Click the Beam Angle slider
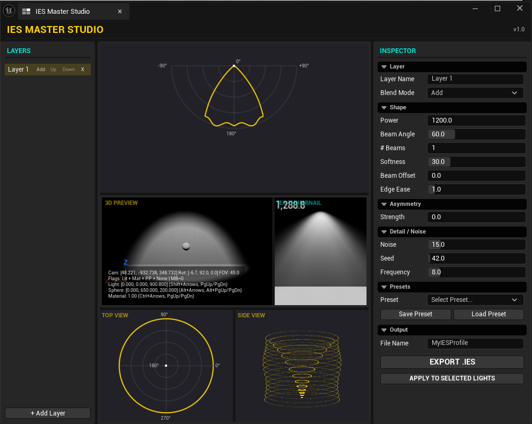The image size is (532, 424). (x=476, y=134)
